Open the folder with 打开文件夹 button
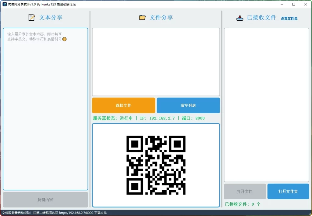The height and width of the screenshot is (216, 312). click(288, 191)
